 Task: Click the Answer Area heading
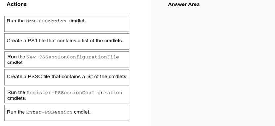184,4
